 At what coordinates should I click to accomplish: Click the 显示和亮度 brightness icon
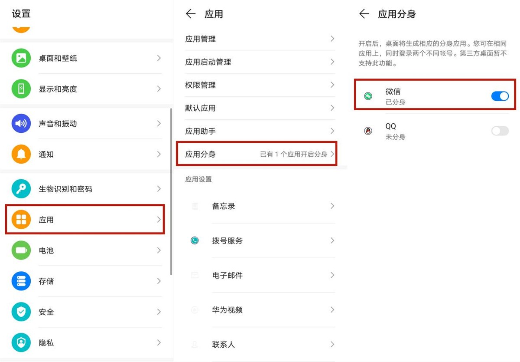coord(21,89)
